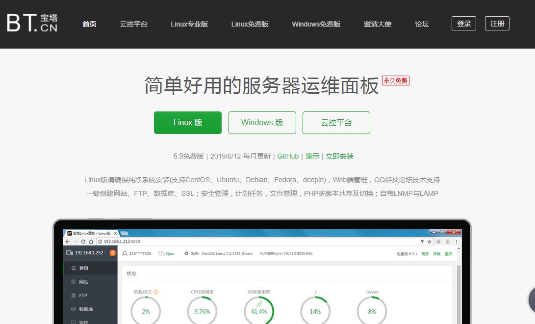Open the GitHub link
535x324 pixels.
[x=288, y=156]
